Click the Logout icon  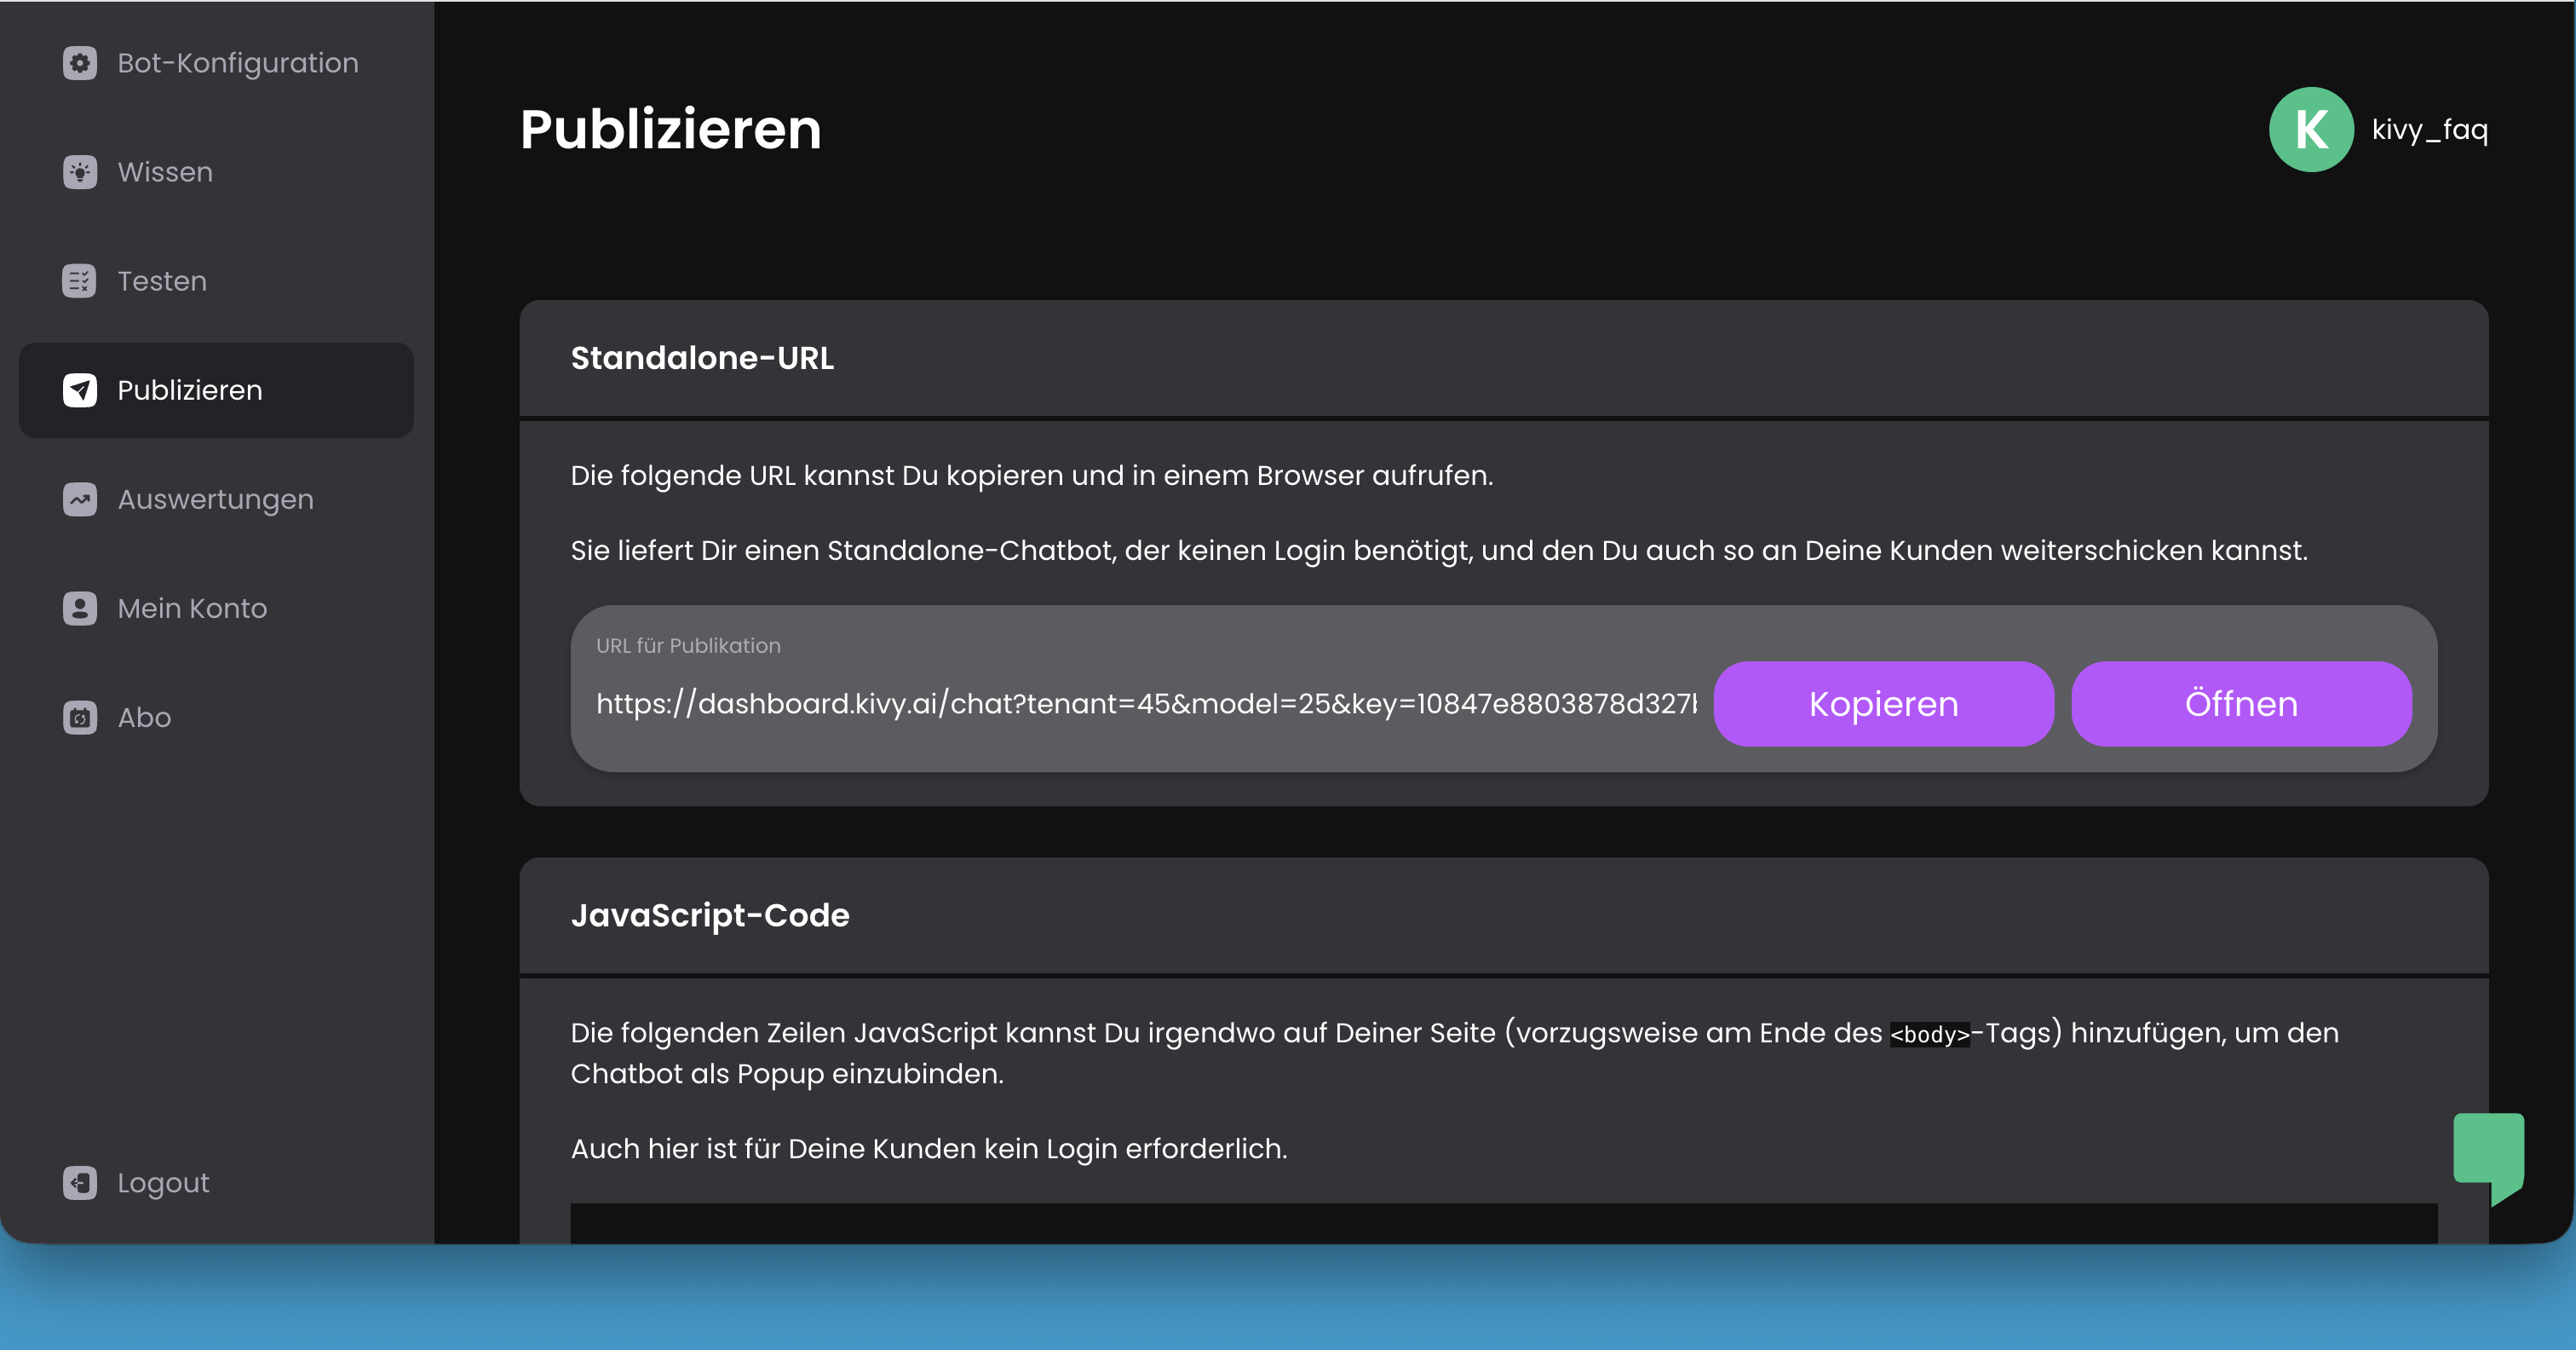coord(79,1183)
